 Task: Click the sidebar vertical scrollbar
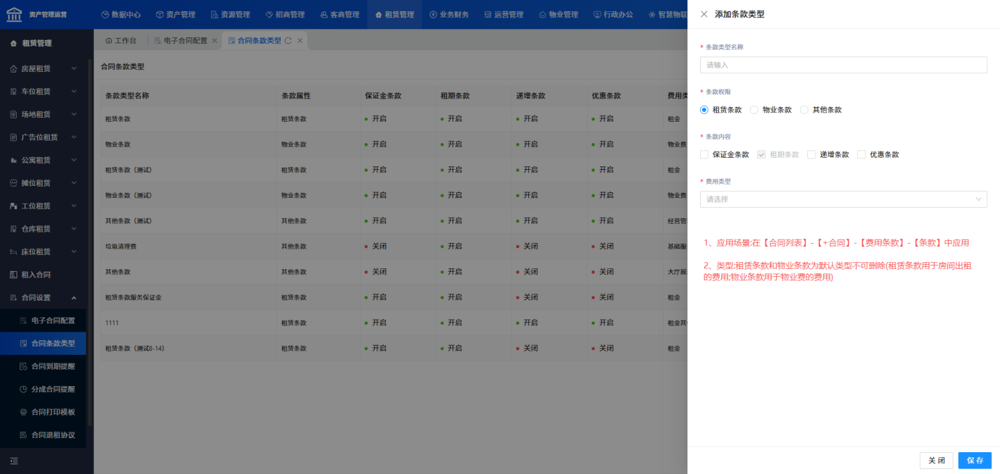tap(90, 243)
